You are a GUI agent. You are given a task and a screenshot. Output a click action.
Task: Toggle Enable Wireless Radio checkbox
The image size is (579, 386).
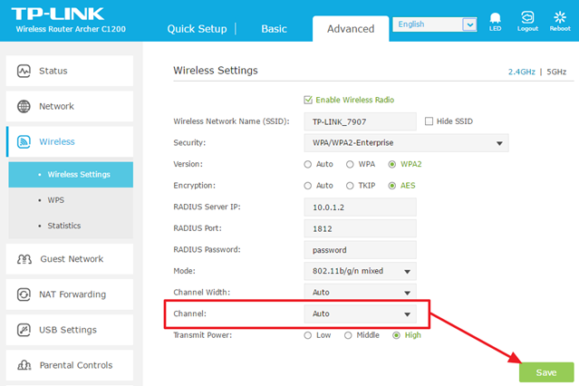coord(308,100)
